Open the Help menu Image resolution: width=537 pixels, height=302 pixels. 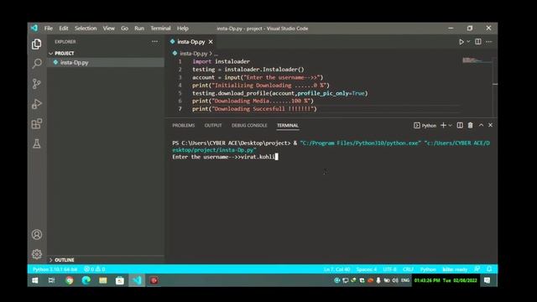point(183,28)
